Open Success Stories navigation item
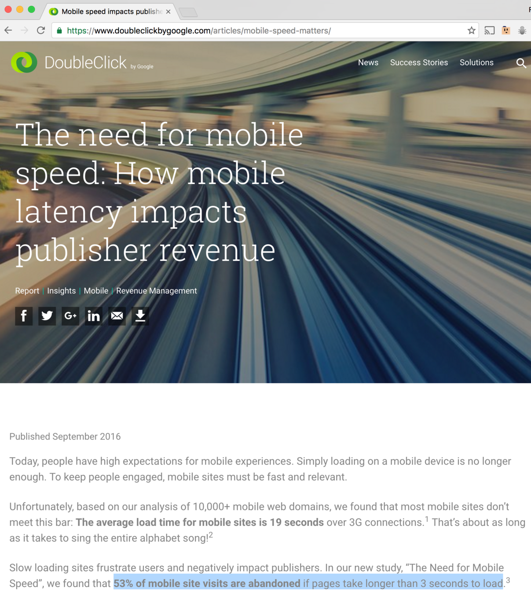Viewport: 531px width, 594px height. pyautogui.click(x=419, y=62)
